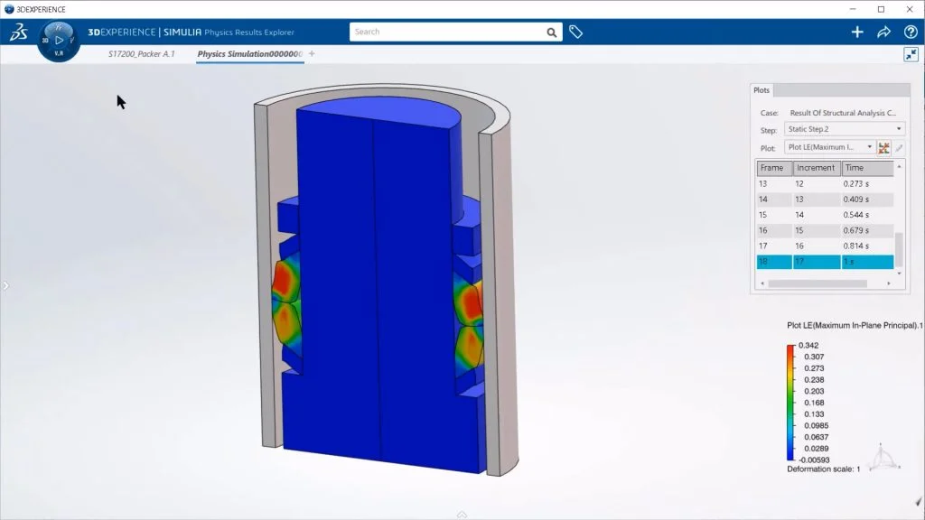Click the compass play button center
Image resolution: width=925 pixels, height=520 pixels.
59,40
